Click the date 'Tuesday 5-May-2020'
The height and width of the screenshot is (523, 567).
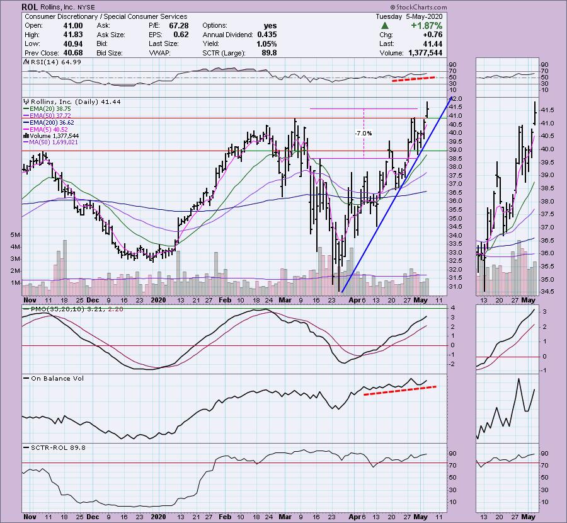[x=409, y=16]
